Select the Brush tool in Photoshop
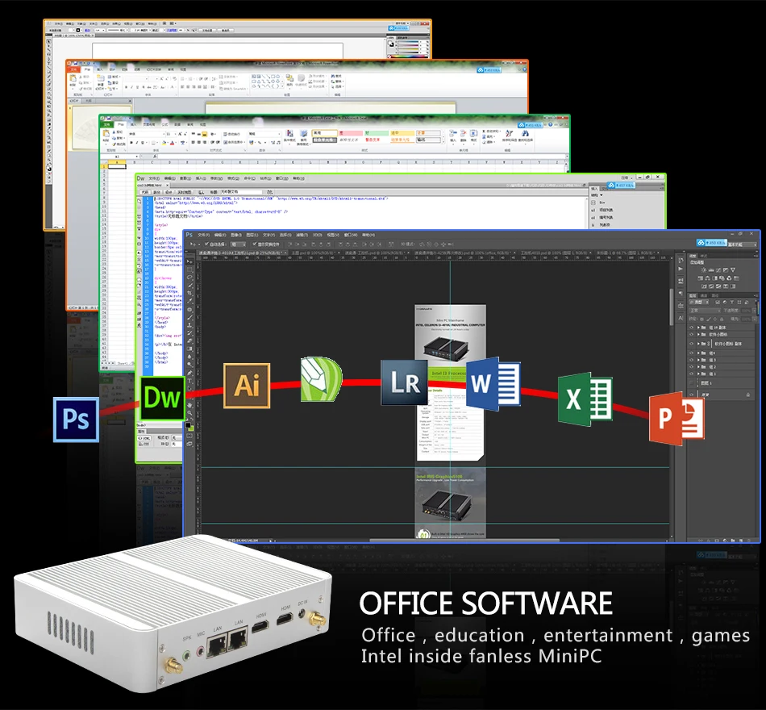Screen dimensions: 766x710 point(189,317)
